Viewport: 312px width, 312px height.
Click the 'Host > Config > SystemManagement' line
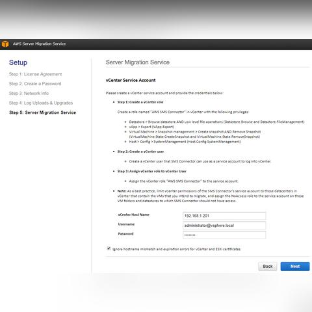point(185,142)
